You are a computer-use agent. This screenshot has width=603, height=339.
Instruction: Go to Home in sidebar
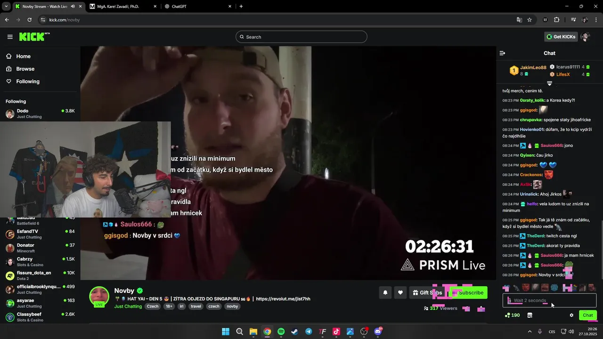click(23, 56)
